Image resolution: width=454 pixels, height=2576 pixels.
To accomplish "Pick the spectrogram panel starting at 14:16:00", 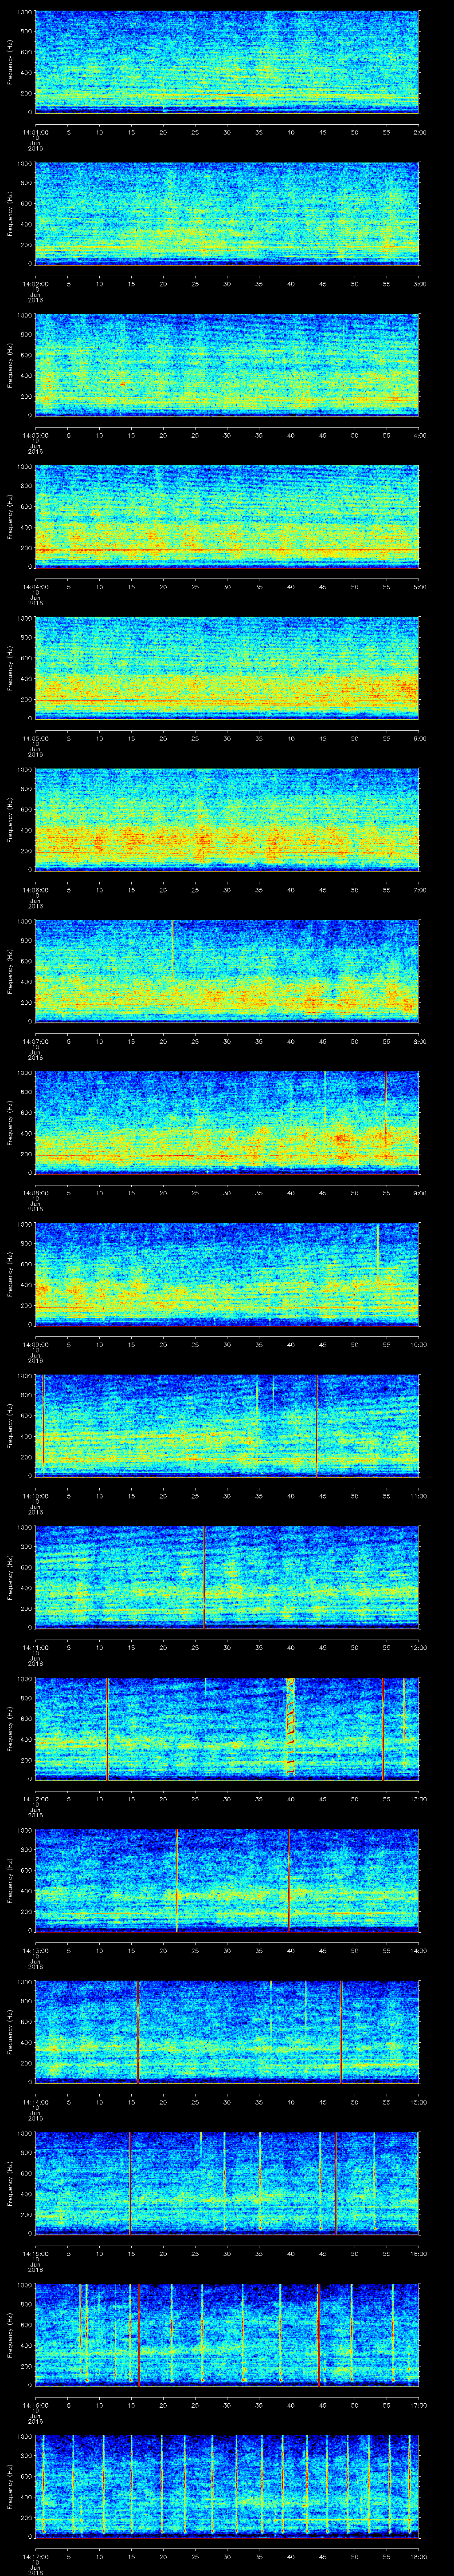I will [227, 2335].
